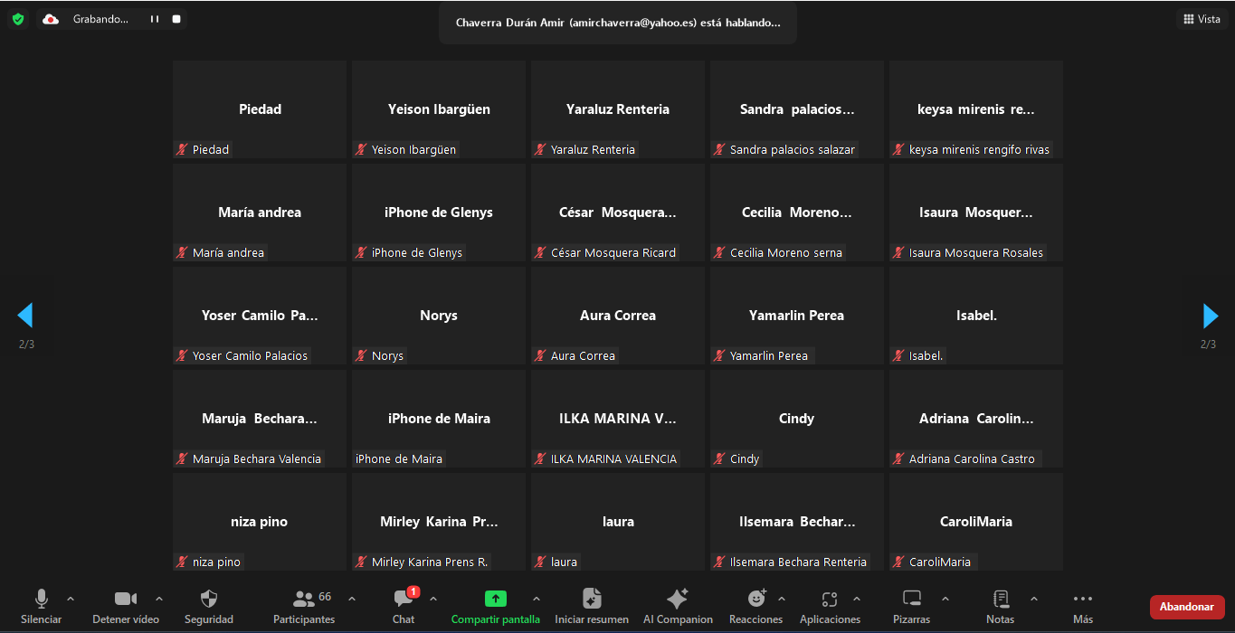Turn off camera with Detener vídeo
The width and height of the screenshot is (1235, 633).
pos(126,600)
